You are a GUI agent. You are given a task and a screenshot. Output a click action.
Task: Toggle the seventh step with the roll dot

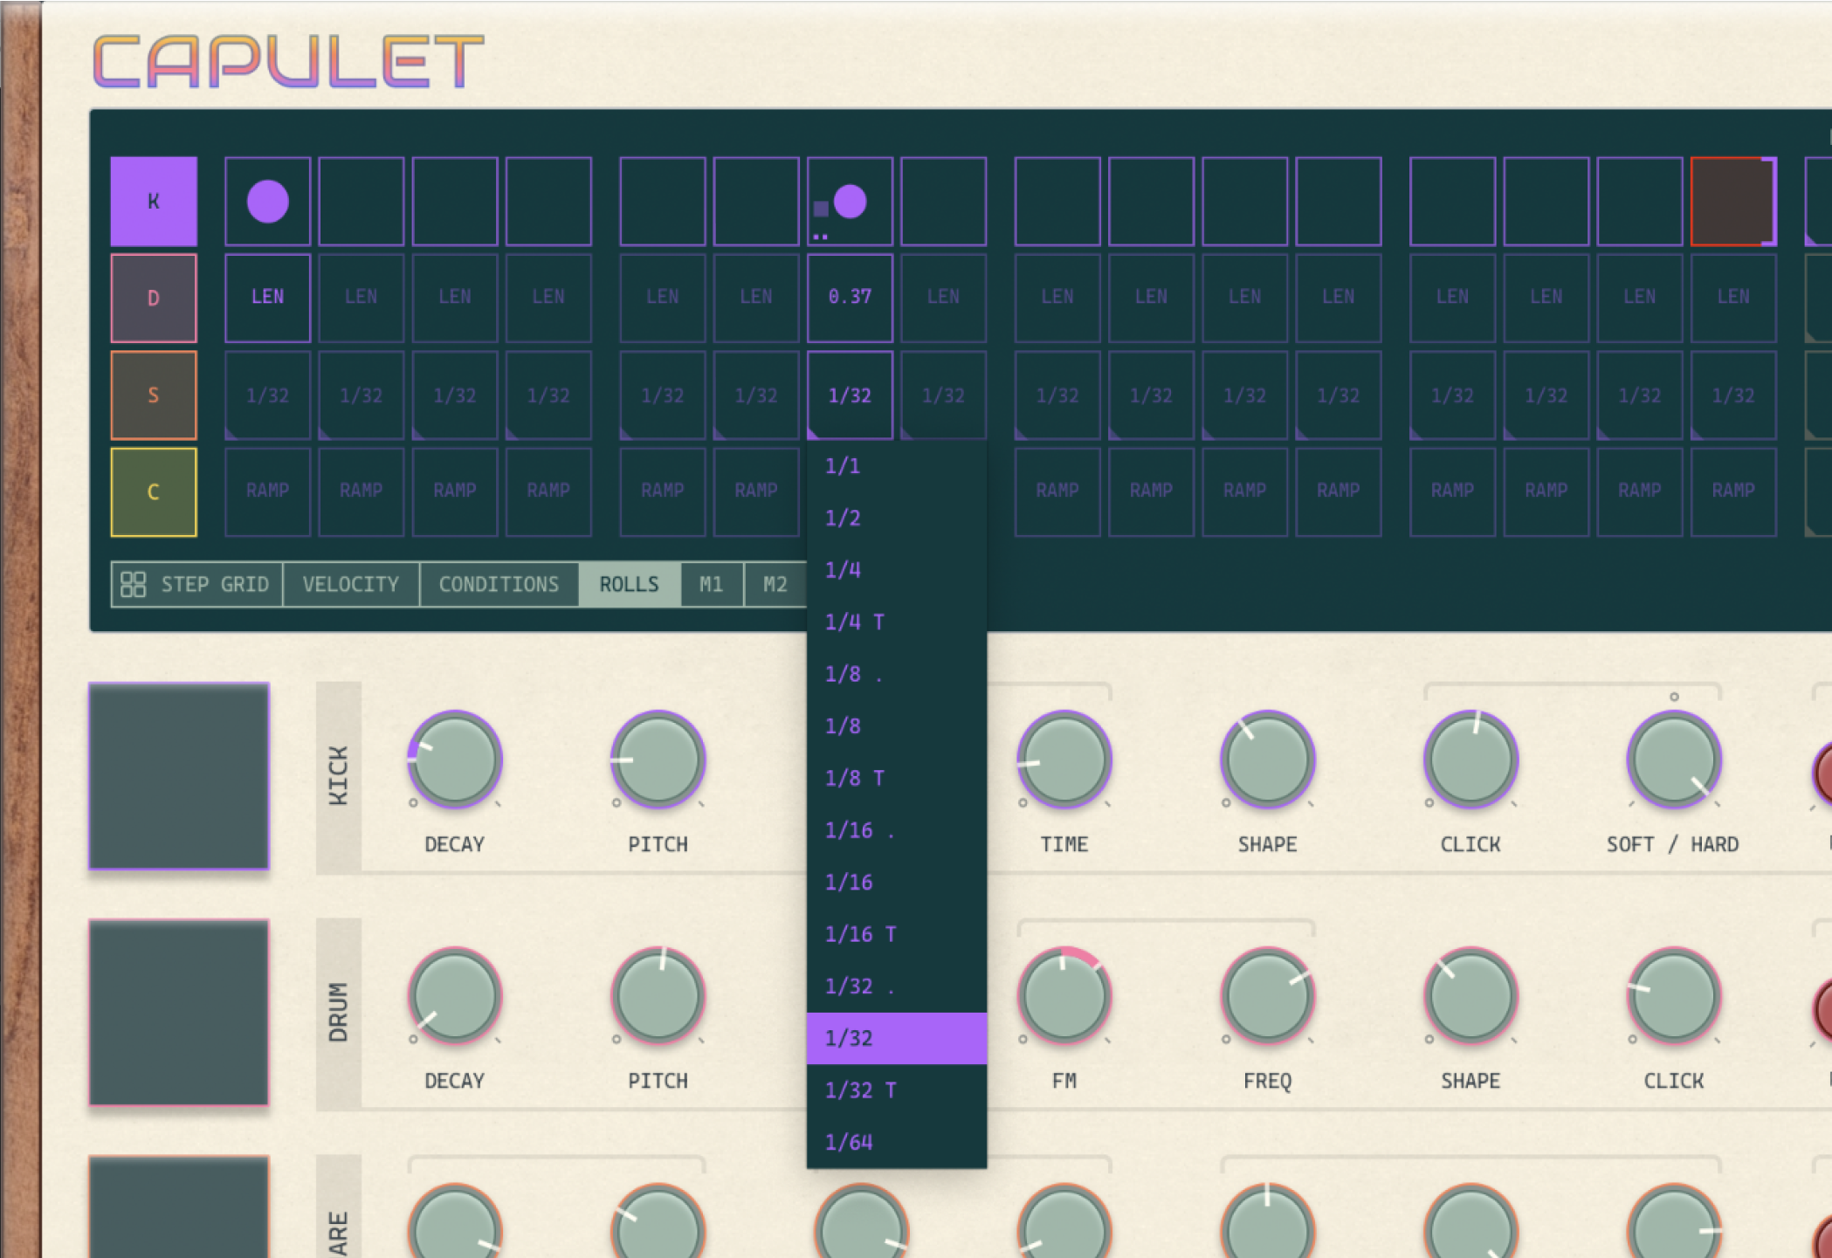pos(850,201)
